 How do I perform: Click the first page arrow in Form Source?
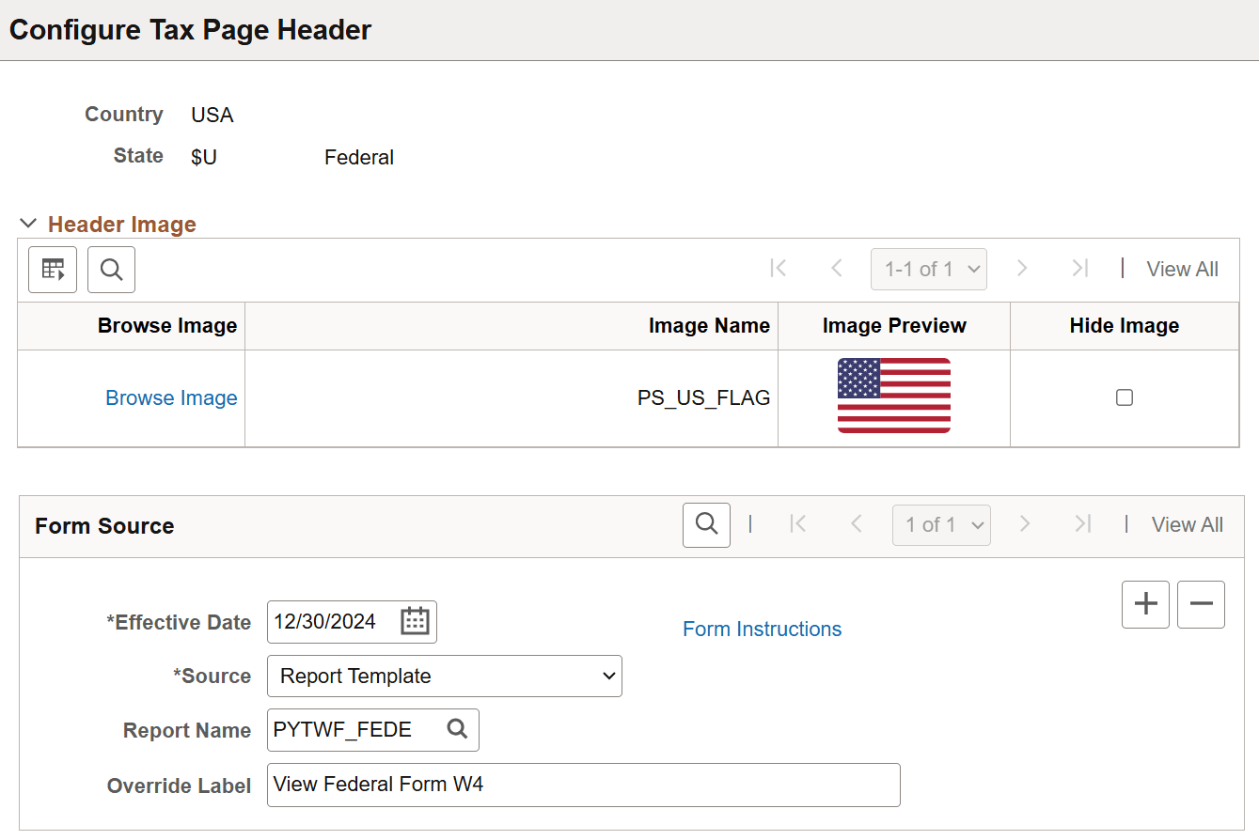pos(798,524)
